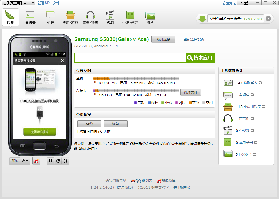This screenshot has height=199, width=279.
Task: Click the picture icon in statistics
Action: coord(228,154)
